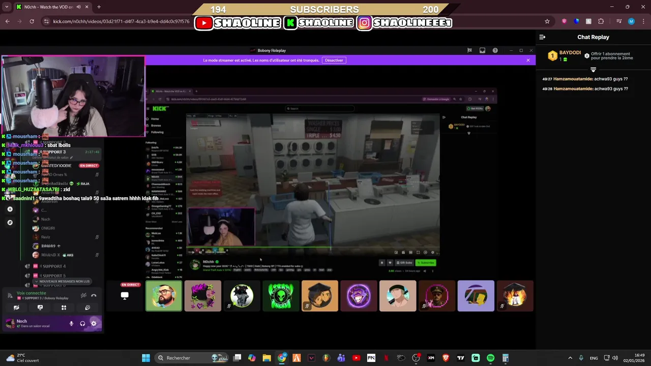Image resolution: width=651 pixels, height=366 pixels.
Task: Open Brave browser from the taskbar
Action: click(x=446, y=358)
